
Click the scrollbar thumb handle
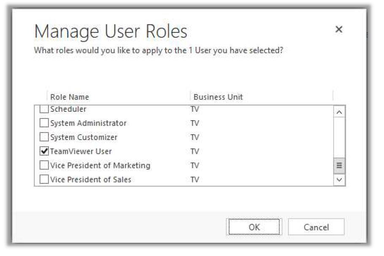coord(339,166)
